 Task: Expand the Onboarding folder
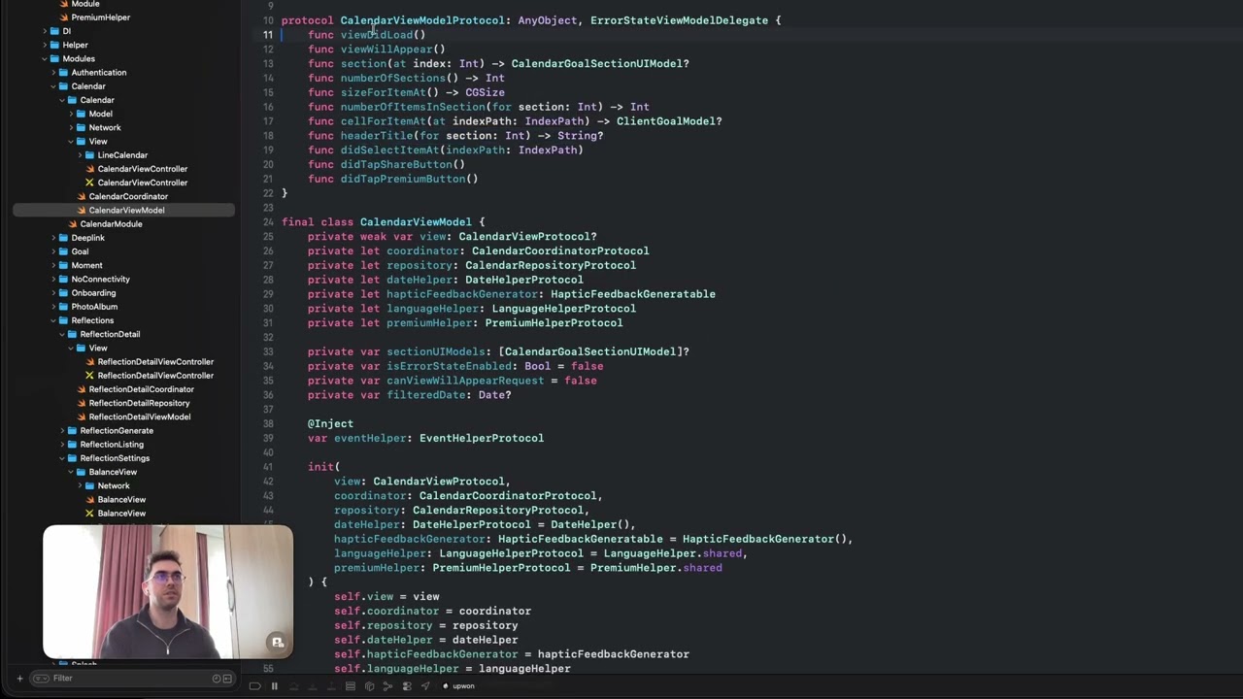53,292
